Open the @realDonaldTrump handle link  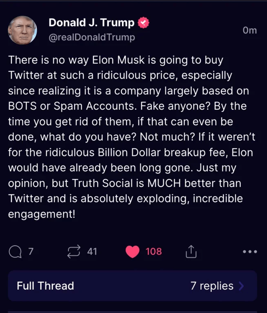tap(91, 37)
